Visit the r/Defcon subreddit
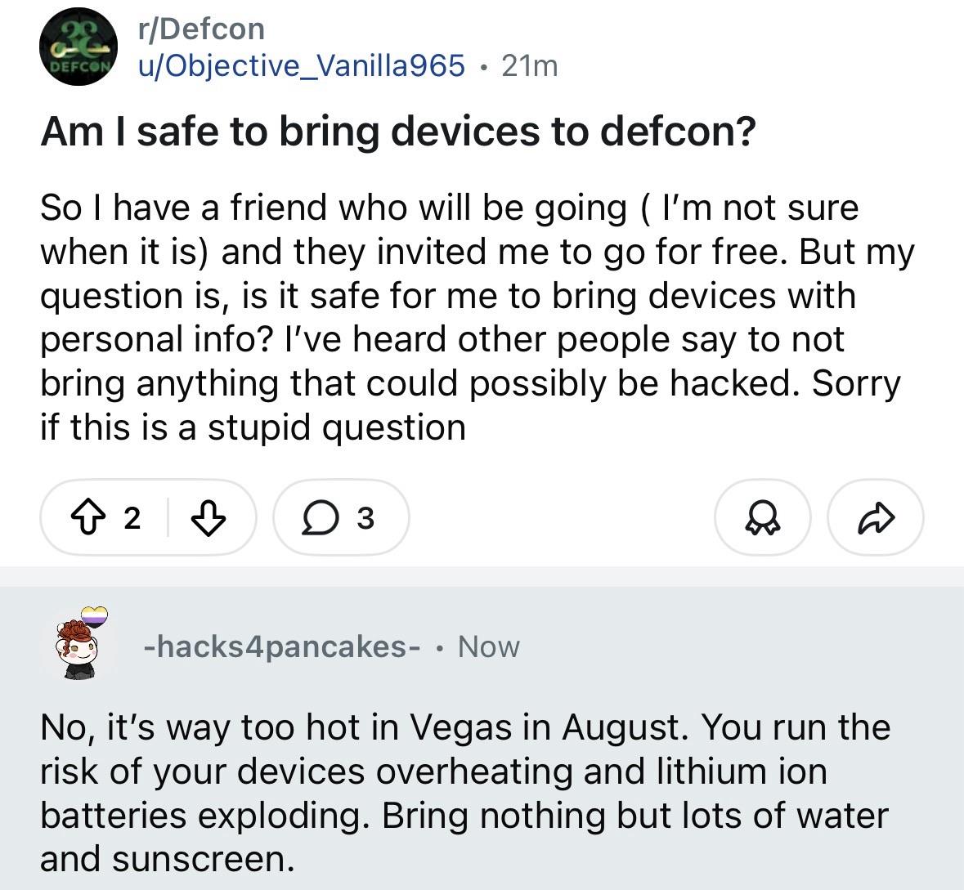The image size is (964, 890). point(197,29)
